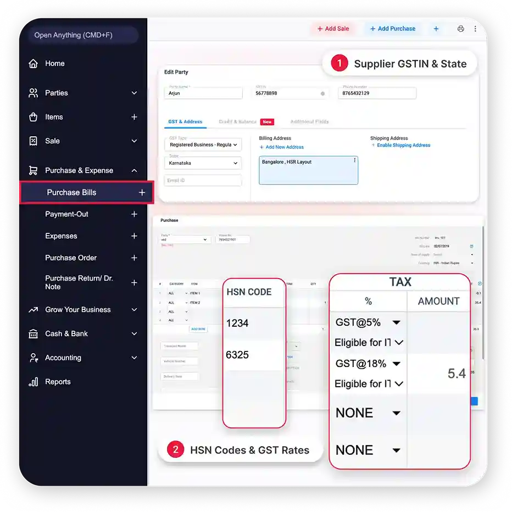Expand the Parties menu chevron
The height and width of the screenshot is (512, 512).
pyautogui.click(x=134, y=93)
